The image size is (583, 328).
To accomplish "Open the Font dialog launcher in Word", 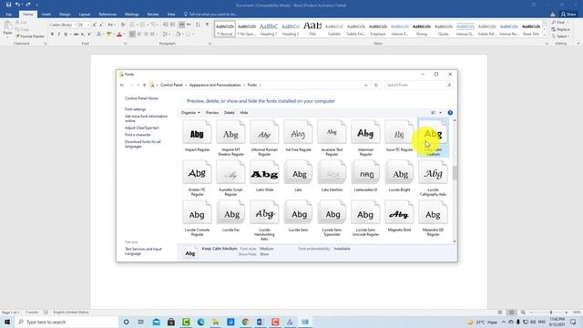I will click(x=126, y=44).
